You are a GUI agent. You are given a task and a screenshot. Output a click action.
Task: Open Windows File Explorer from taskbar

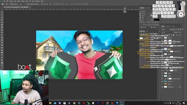pyautogui.click(x=50, y=103)
